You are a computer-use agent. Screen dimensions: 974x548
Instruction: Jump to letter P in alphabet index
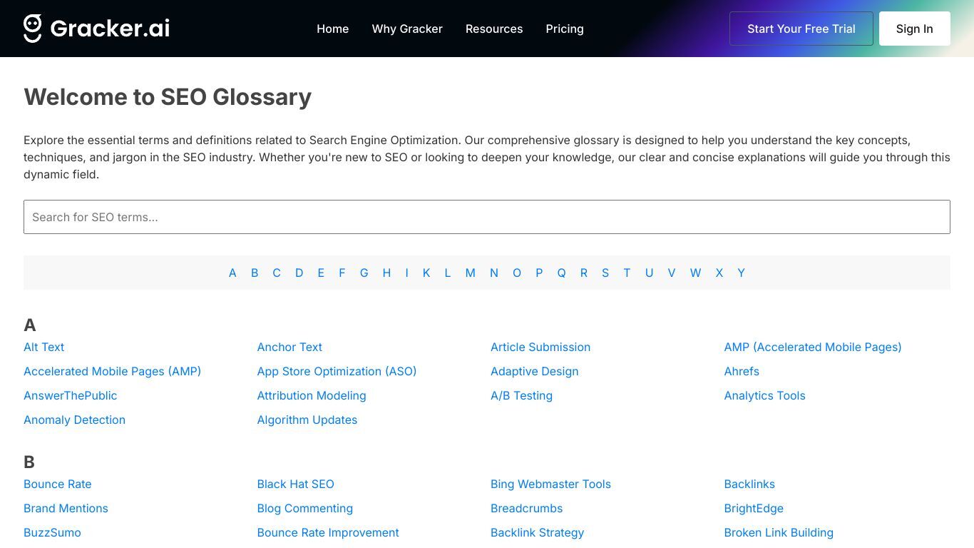539,273
